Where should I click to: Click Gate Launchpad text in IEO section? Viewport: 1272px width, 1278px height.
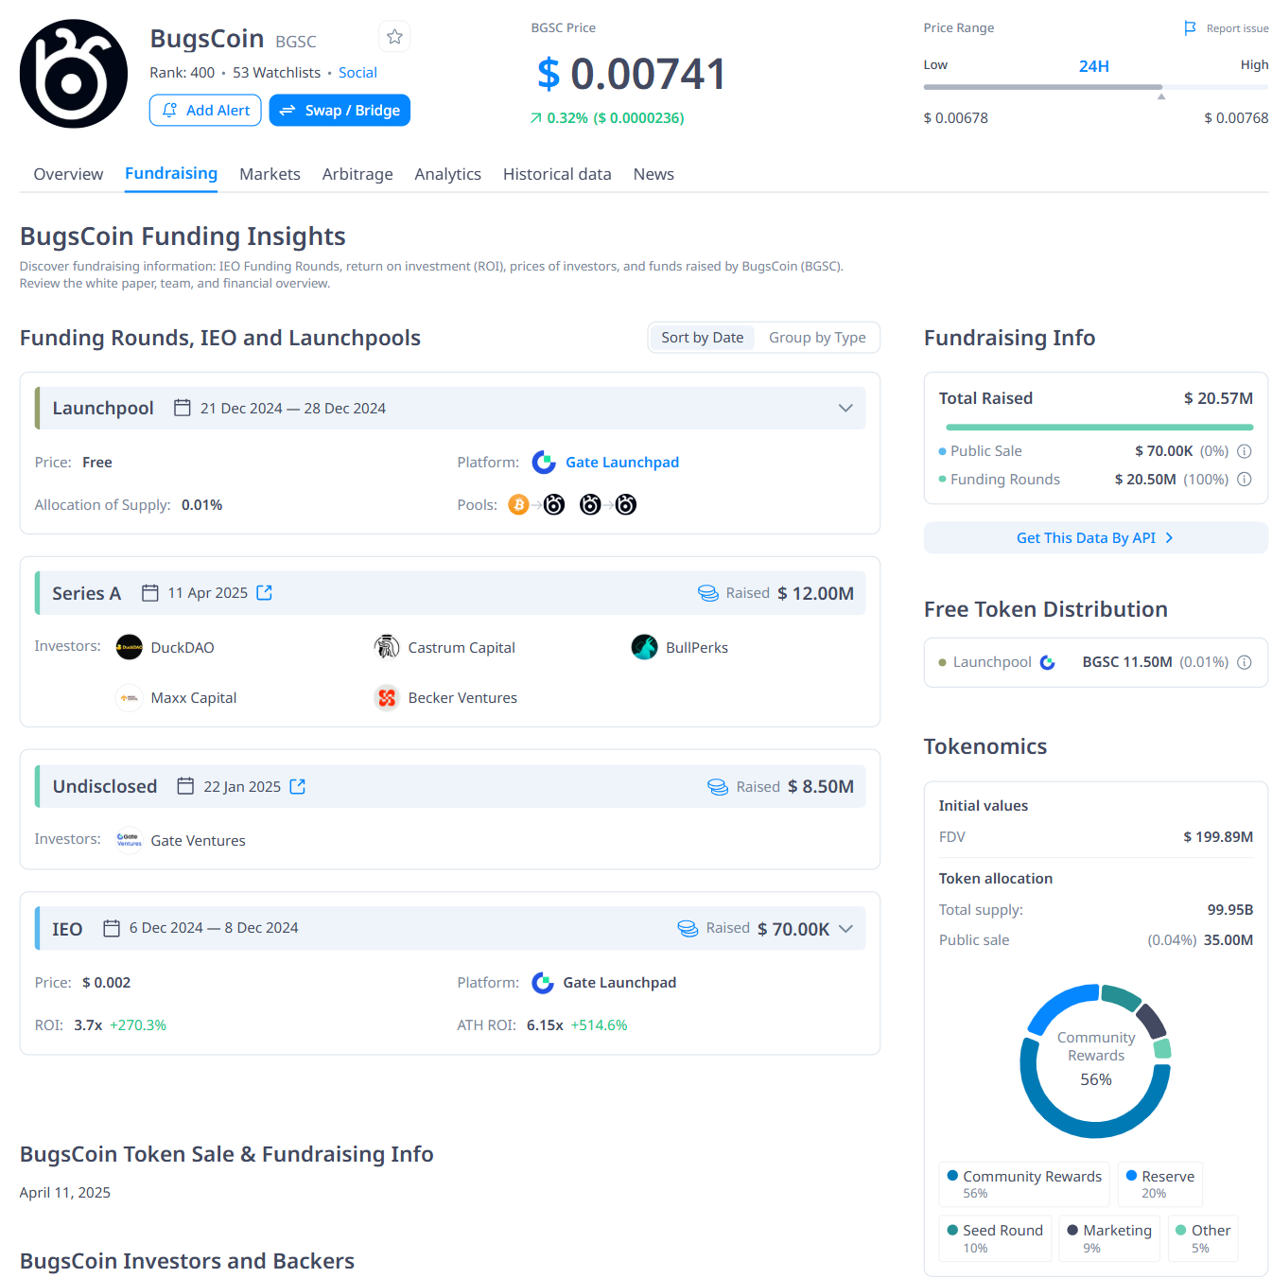coord(619,983)
